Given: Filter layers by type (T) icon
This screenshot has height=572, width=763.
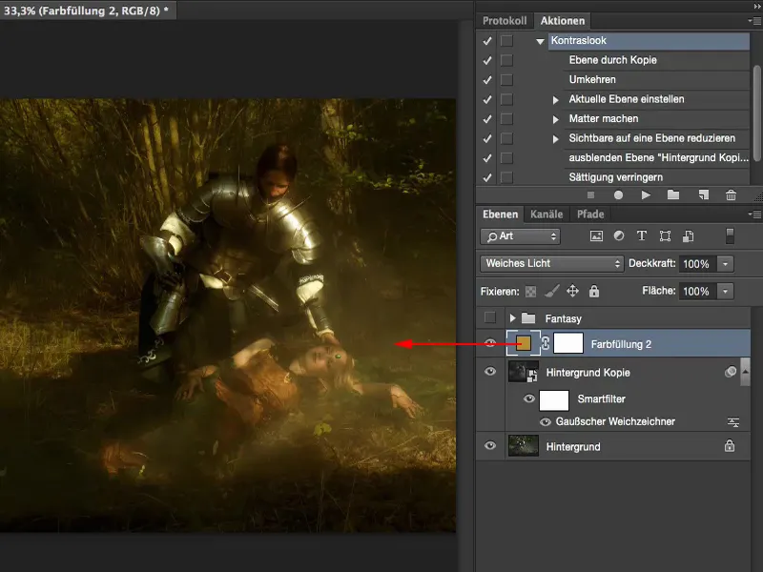Looking at the screenshot, I should coord(641,235).
